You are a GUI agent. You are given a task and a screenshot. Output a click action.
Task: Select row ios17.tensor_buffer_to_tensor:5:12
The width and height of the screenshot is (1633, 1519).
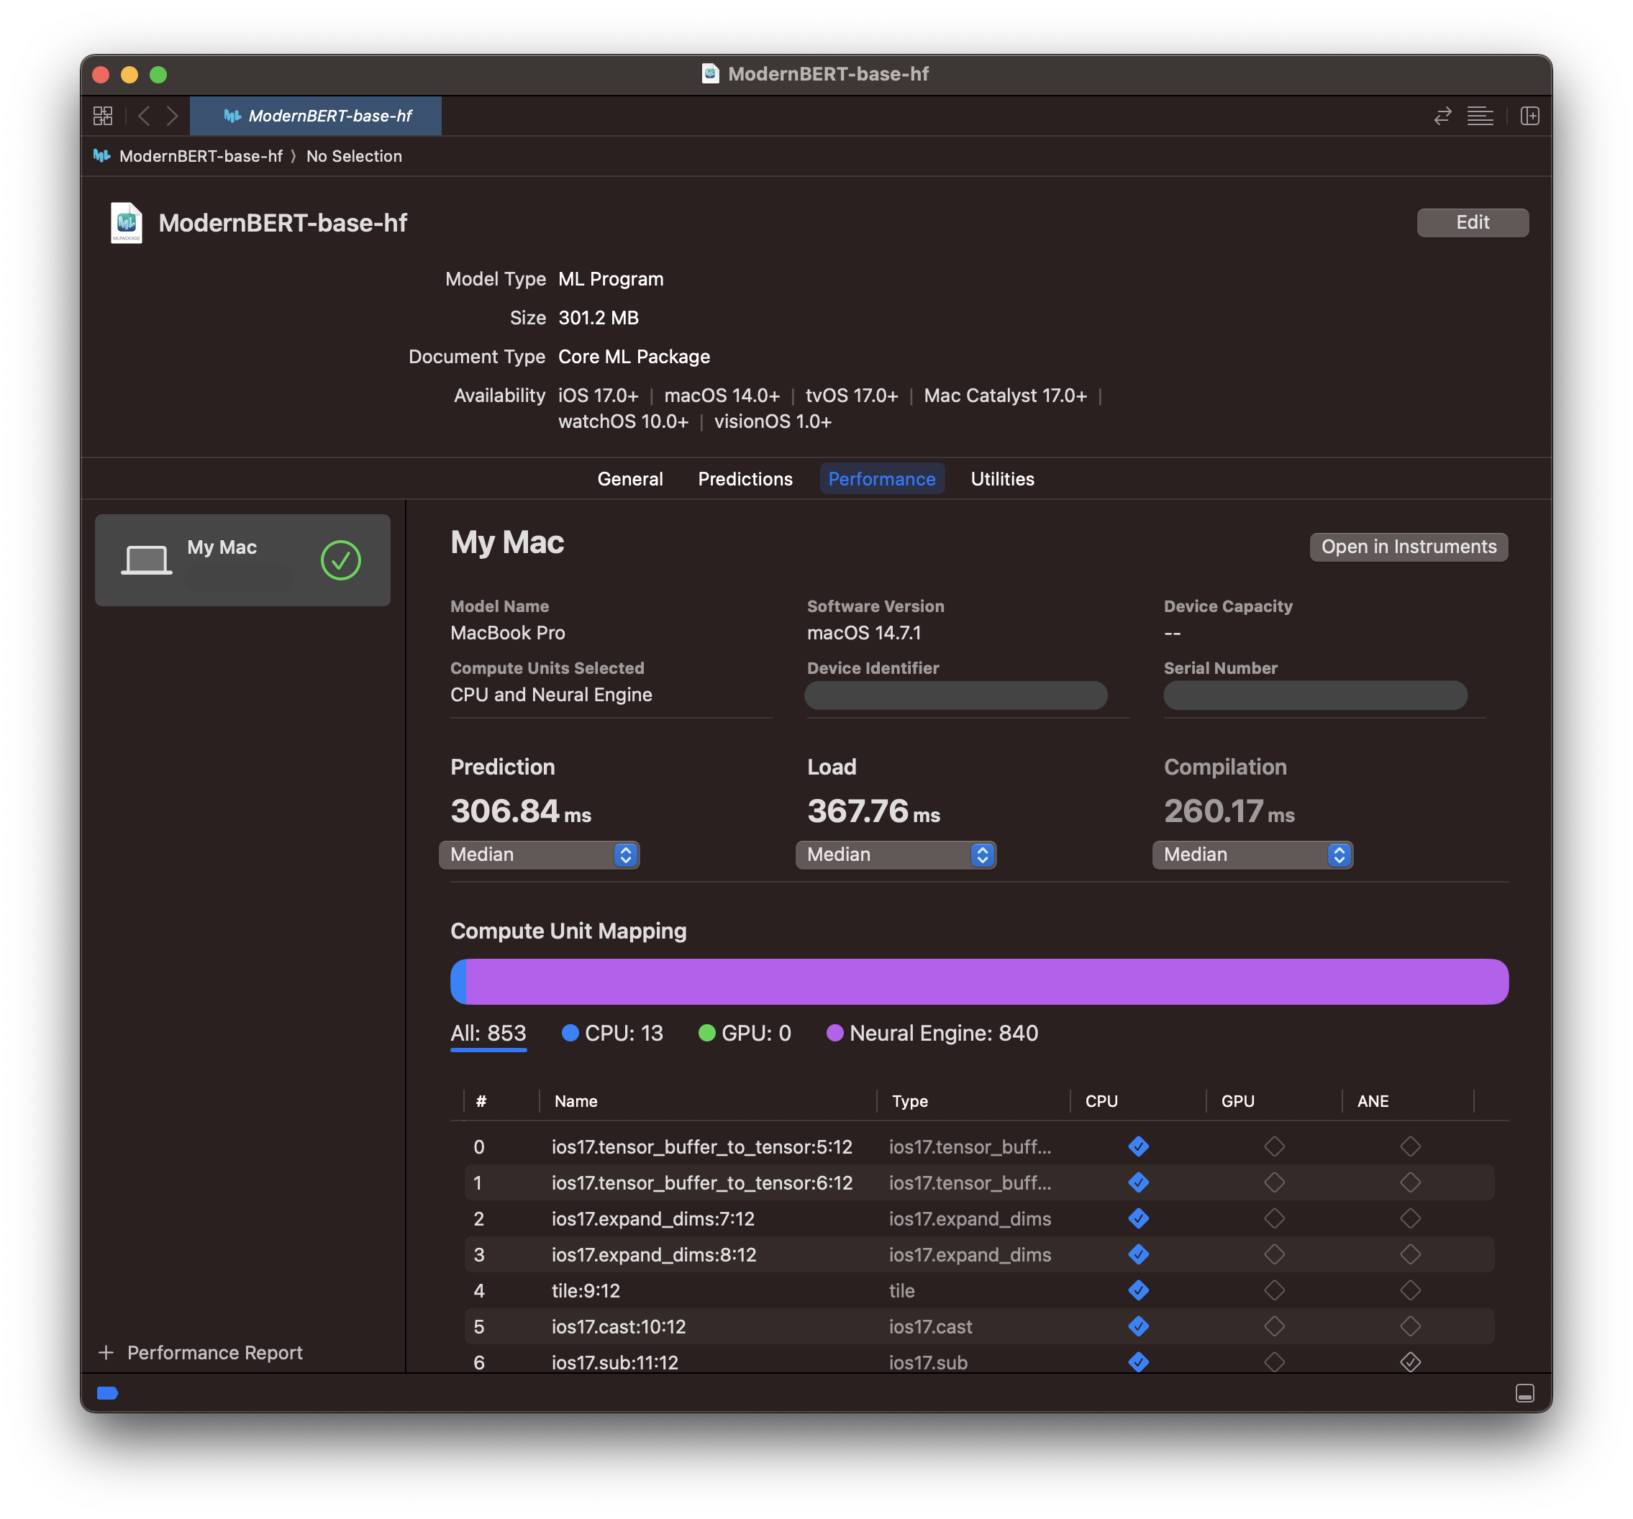pos(979,1146)
